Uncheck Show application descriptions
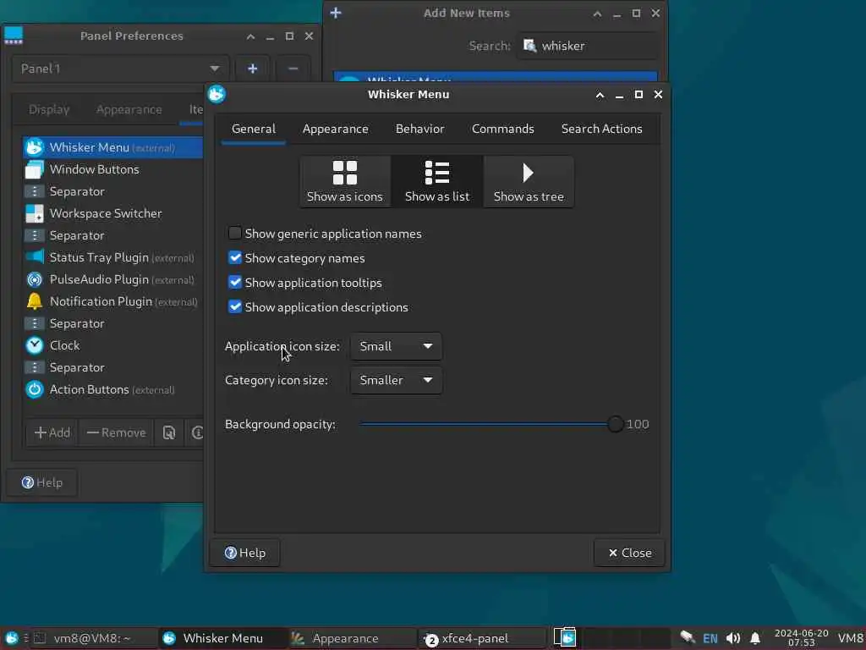866x650 pixels. pos(235,306)
